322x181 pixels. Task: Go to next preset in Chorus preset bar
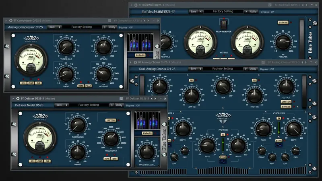point(246,69)
